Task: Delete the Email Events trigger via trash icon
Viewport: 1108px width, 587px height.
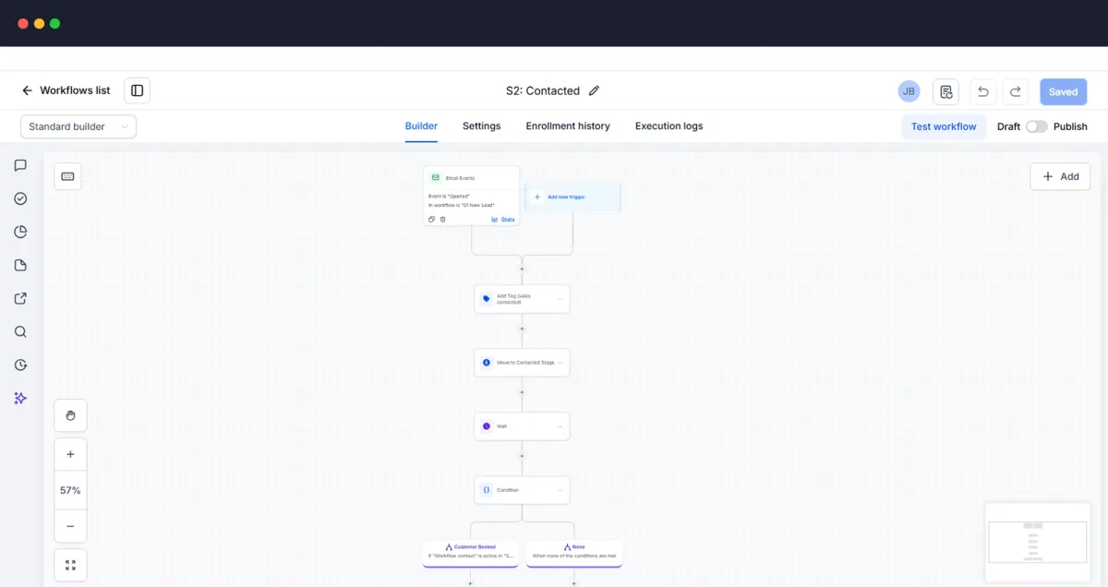Action: tap(442, 219)
